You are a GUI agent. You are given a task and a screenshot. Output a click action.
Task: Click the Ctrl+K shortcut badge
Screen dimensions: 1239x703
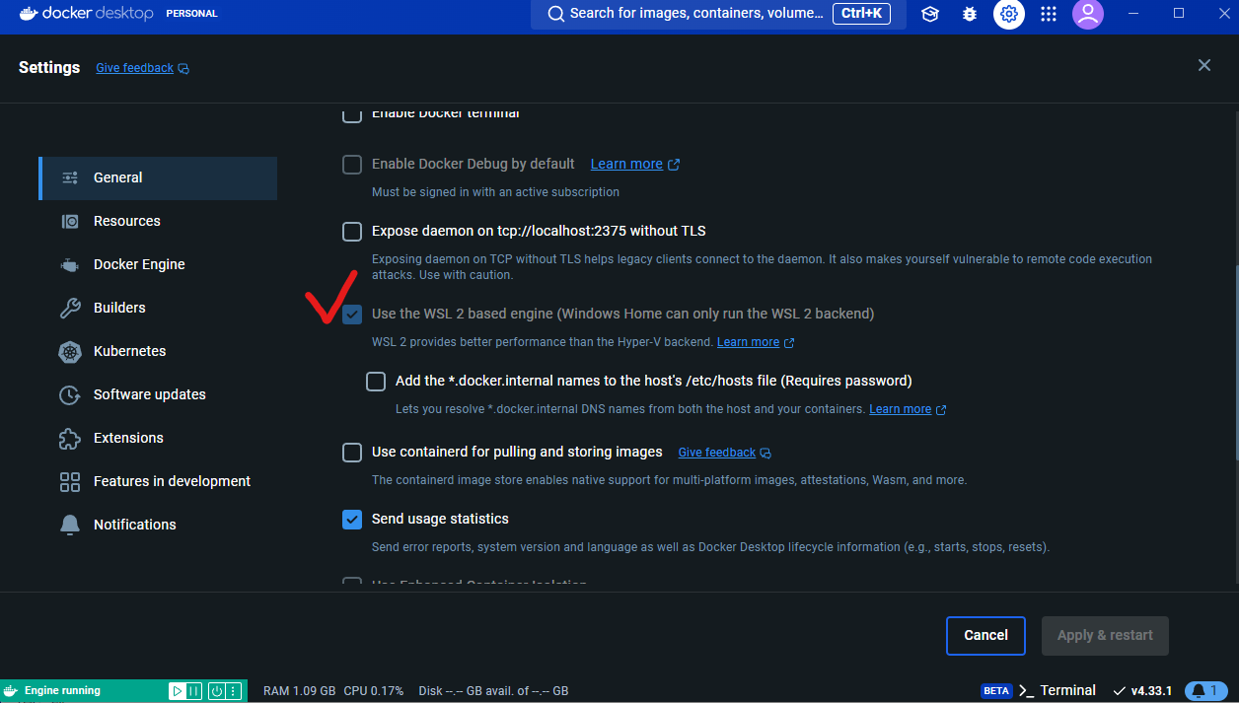862,14
